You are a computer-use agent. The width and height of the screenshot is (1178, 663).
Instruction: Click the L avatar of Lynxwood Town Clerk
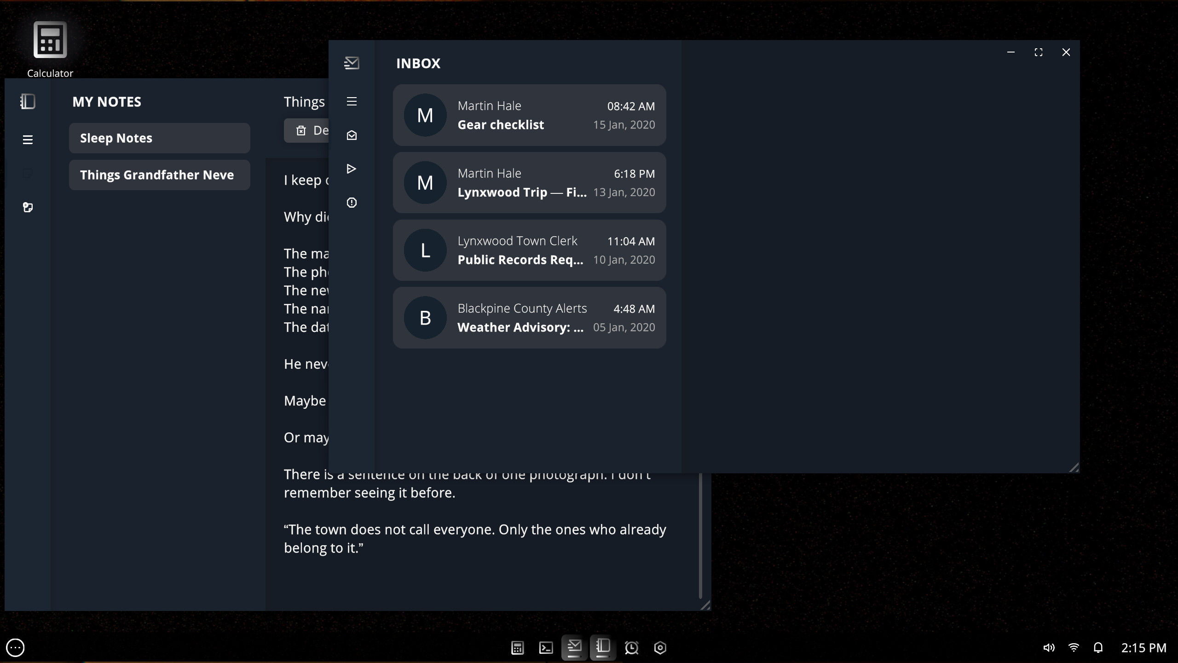(x=425, y=250)
